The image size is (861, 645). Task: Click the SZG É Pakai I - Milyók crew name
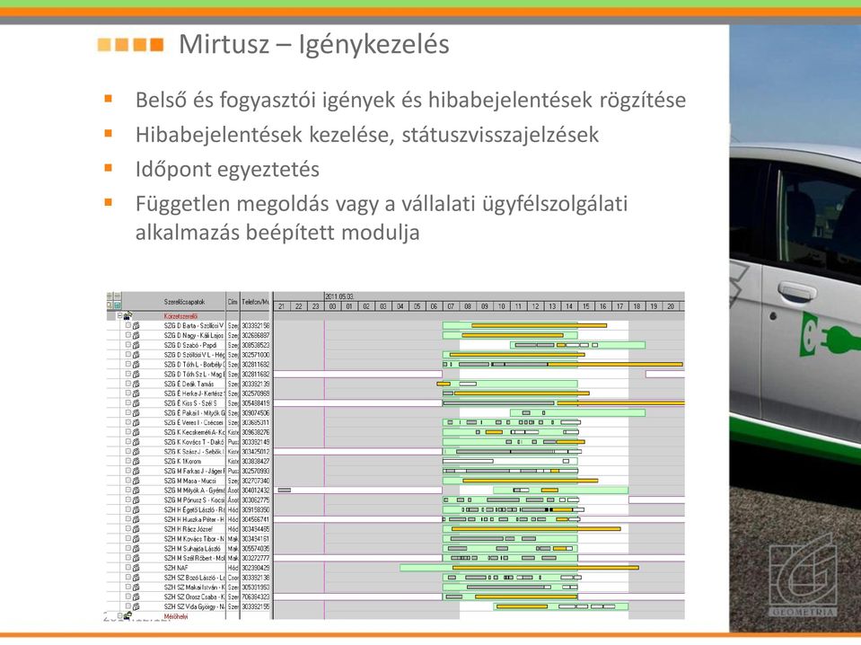coord(194,412)
